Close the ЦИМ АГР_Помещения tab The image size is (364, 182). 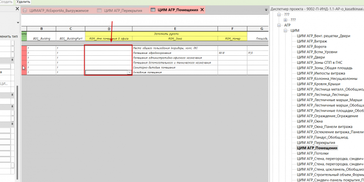pos(202,10)
